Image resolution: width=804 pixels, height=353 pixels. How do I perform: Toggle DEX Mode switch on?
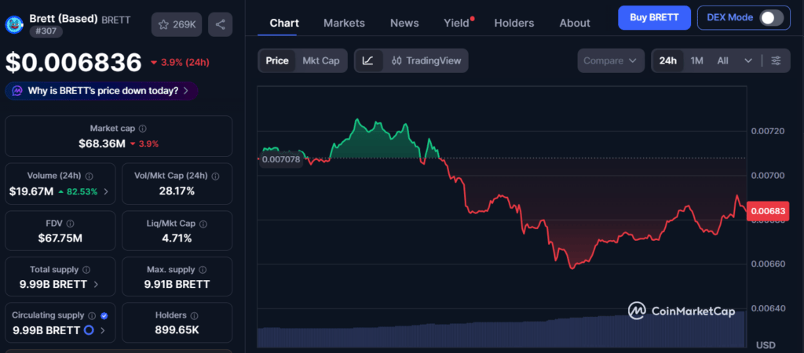point(771,17)
